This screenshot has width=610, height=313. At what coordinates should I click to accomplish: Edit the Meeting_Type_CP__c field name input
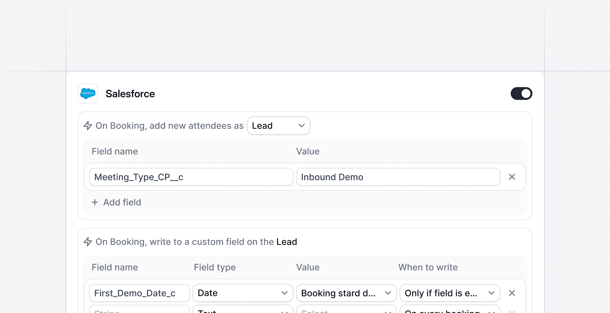tap(191, 177)
